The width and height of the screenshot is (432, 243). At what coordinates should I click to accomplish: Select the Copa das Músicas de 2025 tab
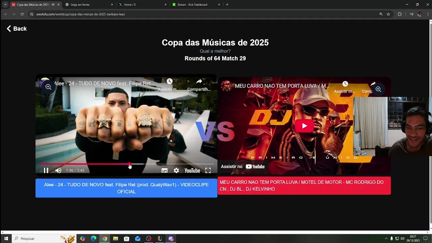pos(32,5)
